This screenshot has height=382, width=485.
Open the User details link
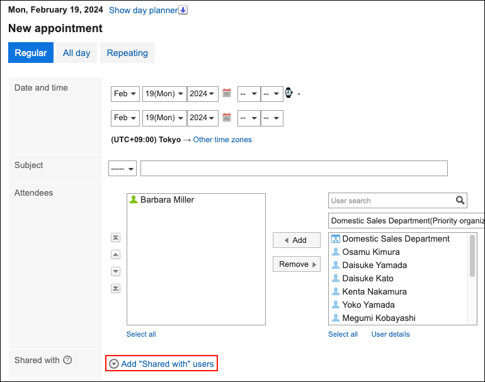(391, 334)
